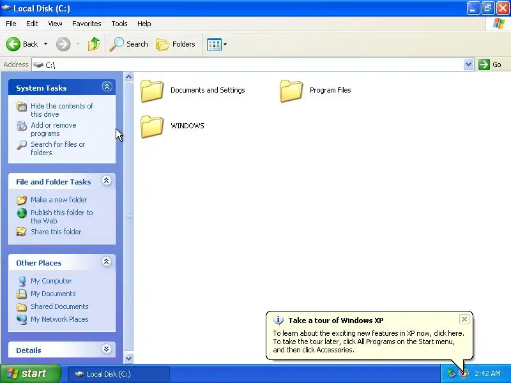Screen dimensions: 511x383
Task: Click the 2:42 AM clock
Action: (x=487, y=373)
